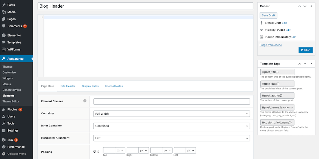319x159 pixels.
Task: Edit the Public visibility link
Action: [x=288, y=30]
